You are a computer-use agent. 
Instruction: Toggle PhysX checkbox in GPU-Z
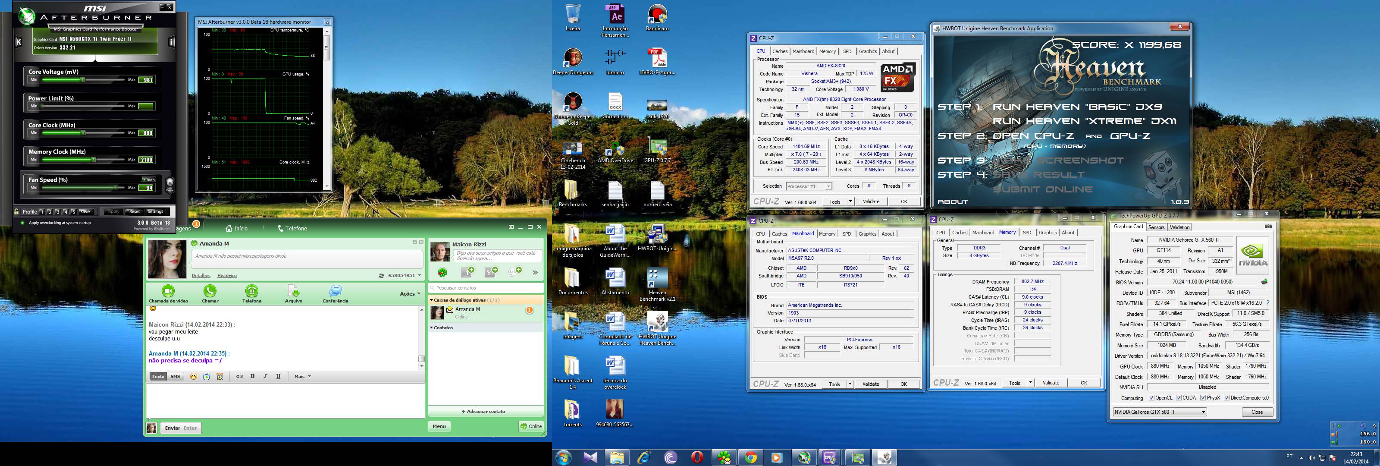click(1203, 398)
